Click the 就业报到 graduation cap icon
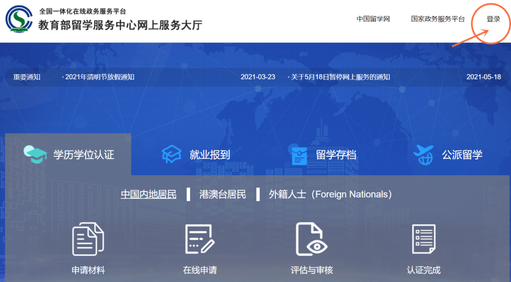 coord(171,154)
